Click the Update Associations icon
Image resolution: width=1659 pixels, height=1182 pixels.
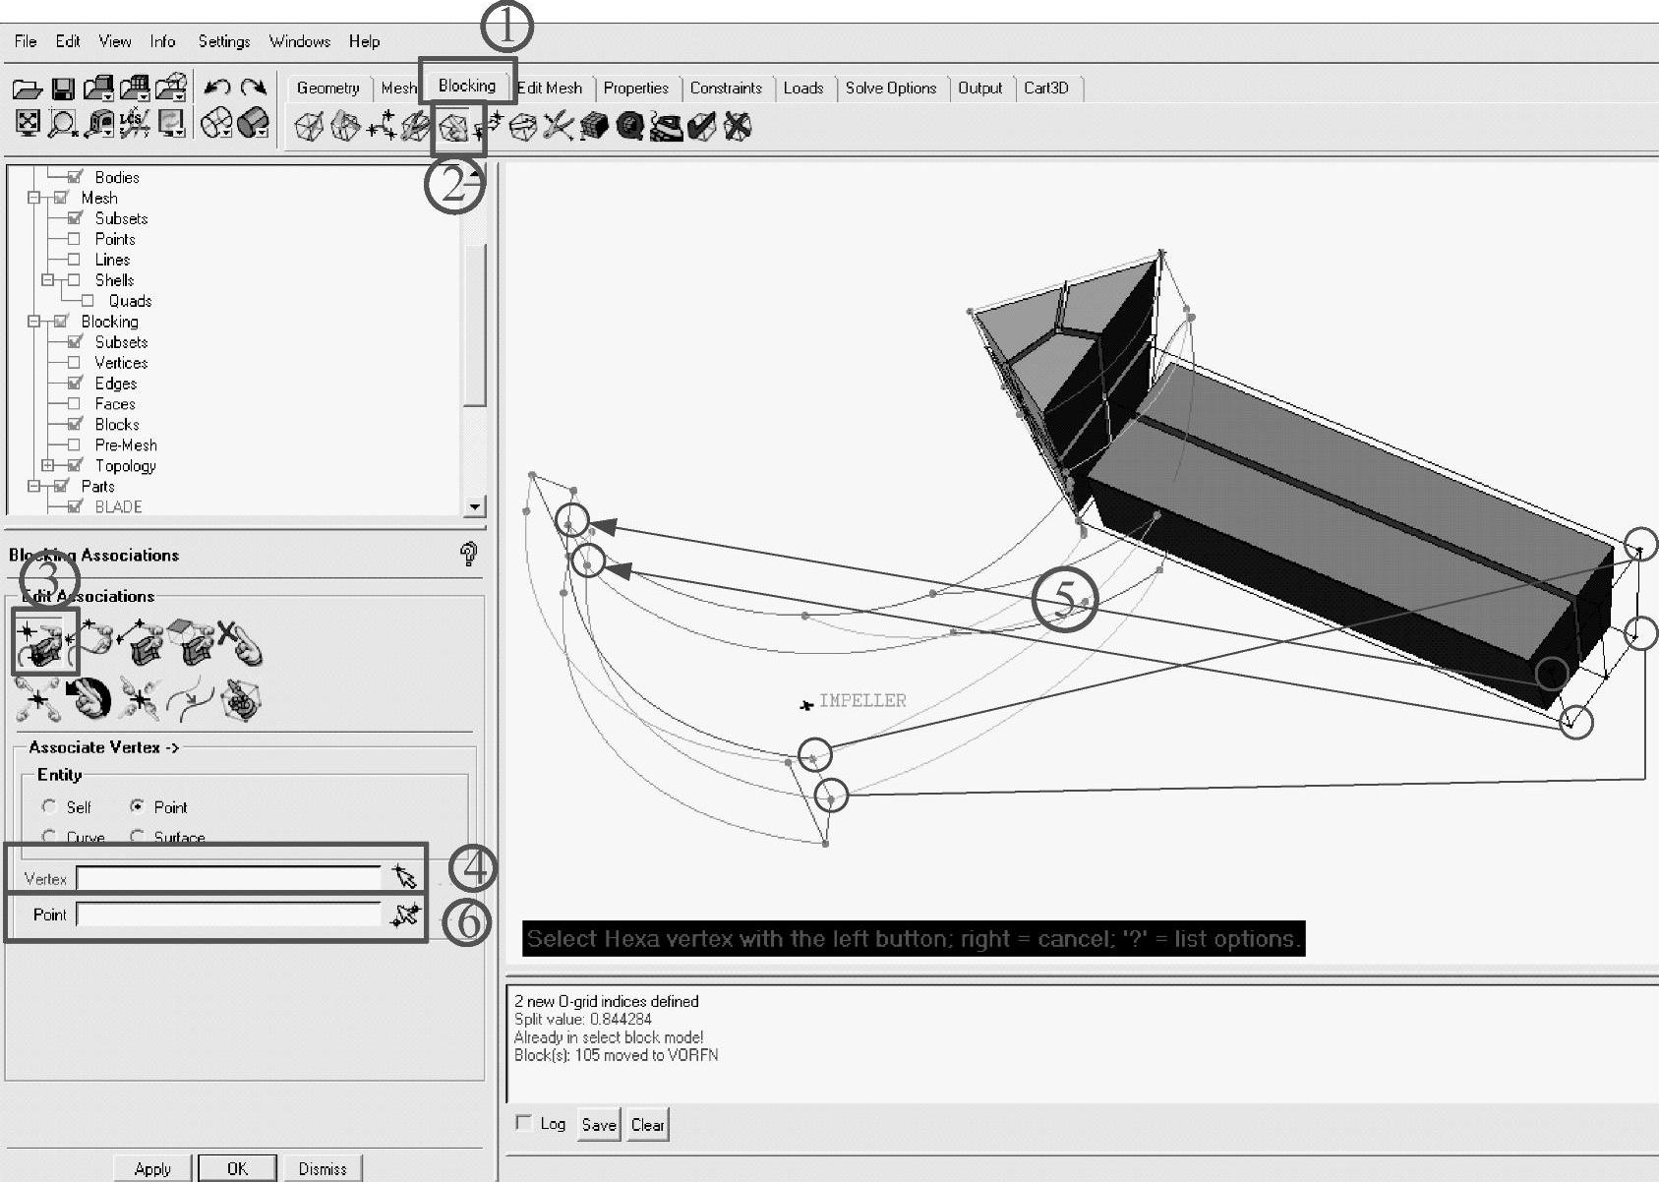point(36,698)
